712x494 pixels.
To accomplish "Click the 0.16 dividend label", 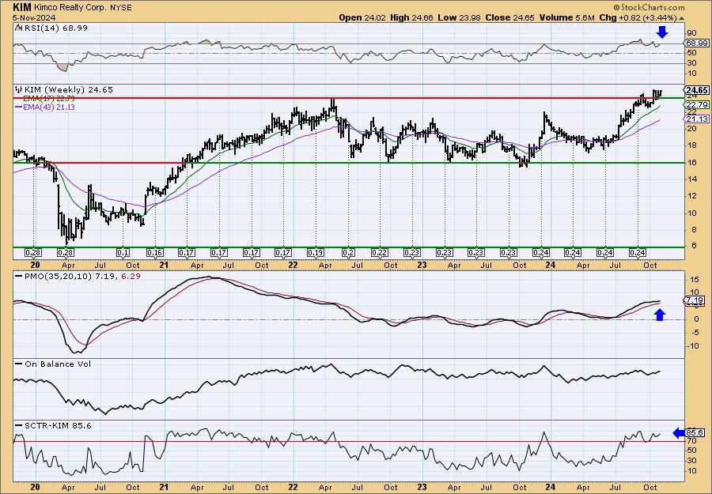I will (155, 253).
